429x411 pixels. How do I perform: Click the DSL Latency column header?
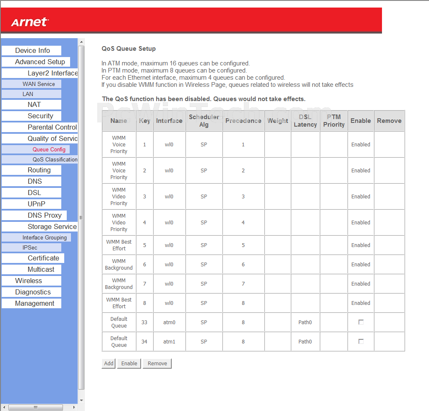pyautogui.click(x=305, y=121)
